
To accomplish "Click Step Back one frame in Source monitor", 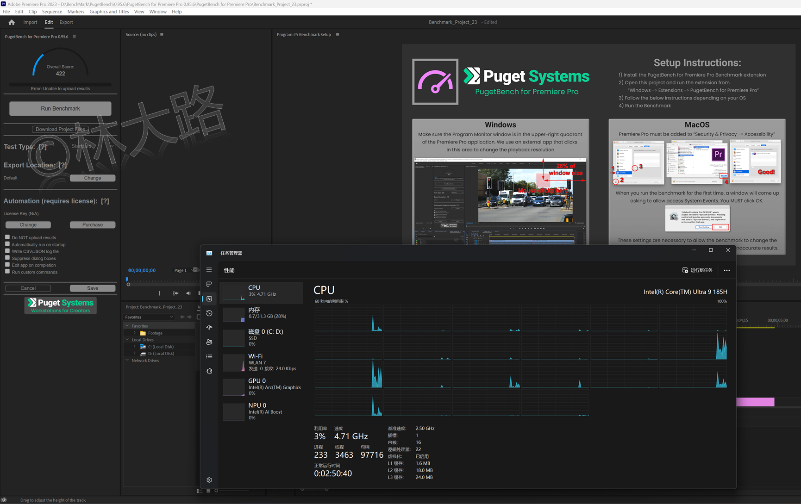I will (x=188, y=293).
